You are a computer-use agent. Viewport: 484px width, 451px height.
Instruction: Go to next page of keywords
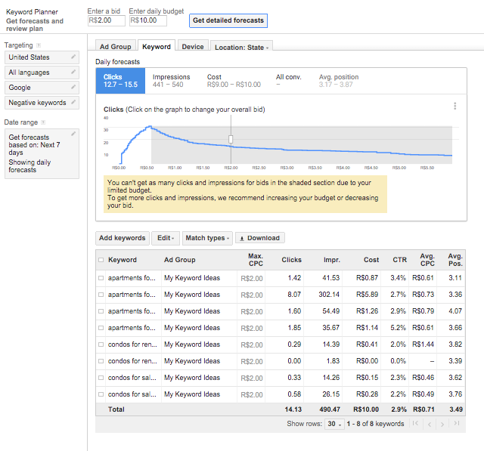tap(442, 424)
